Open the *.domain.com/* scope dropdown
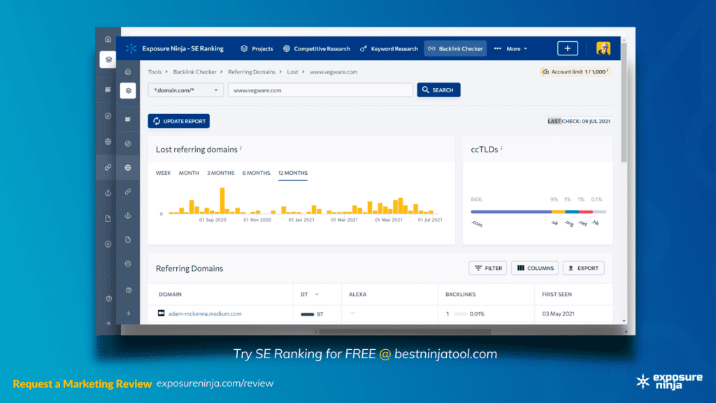716x403 pixels. 186,90
